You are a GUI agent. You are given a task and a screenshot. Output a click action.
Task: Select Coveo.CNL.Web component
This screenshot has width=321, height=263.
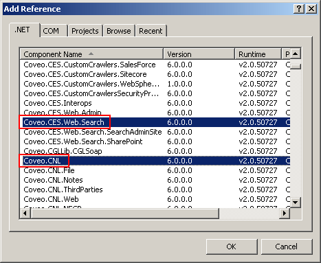click(155, 199)
